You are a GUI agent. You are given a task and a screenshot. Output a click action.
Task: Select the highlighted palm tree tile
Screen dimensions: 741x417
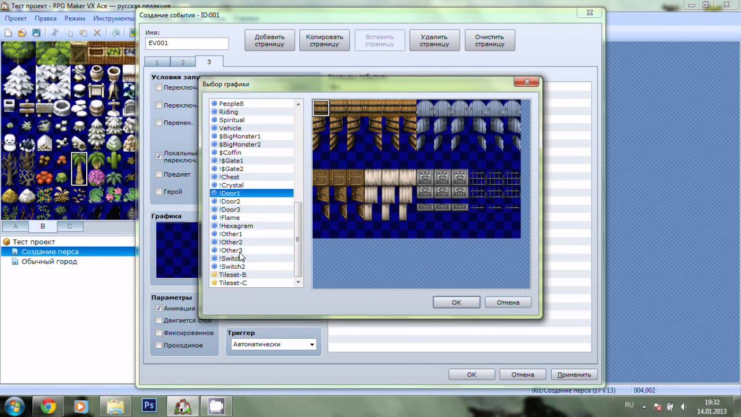pyautogui.click(x=79, y=169)
